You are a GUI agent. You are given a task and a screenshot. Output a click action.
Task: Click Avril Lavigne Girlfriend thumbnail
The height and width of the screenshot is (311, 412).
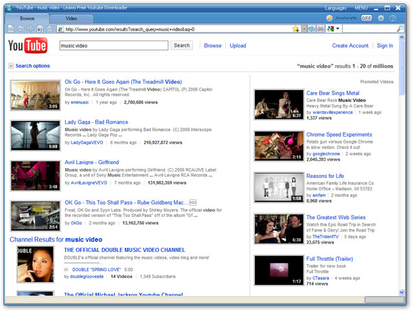pos(36,176)
